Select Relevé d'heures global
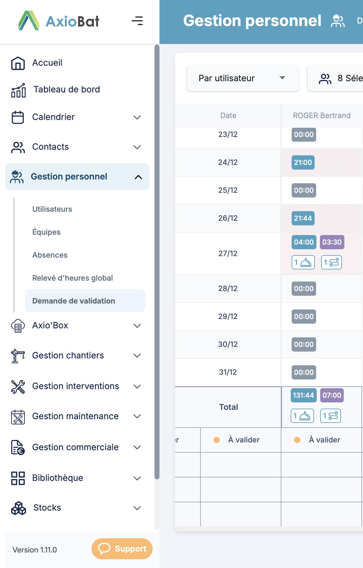The height and width of the screenshot is (568, 363). pos(73,278)
